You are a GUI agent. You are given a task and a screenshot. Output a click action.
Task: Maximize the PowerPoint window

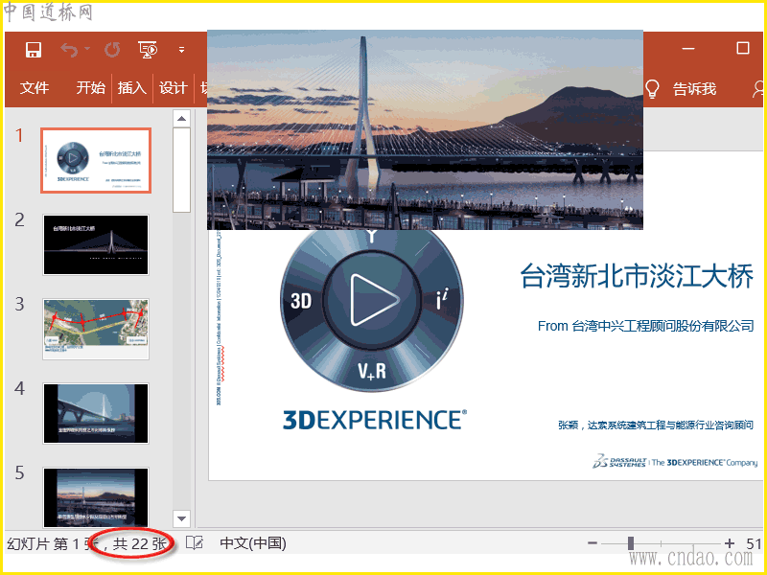click(x=743, y=48)
